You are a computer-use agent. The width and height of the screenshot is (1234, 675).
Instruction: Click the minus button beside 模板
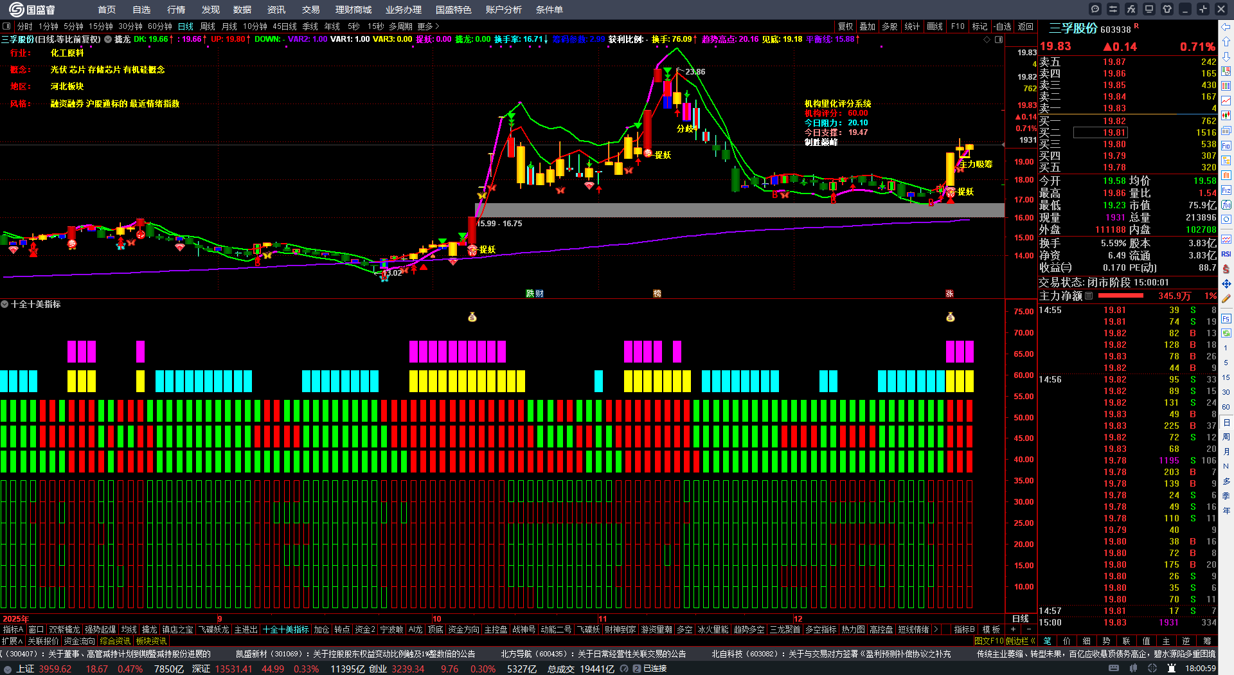1028,629
